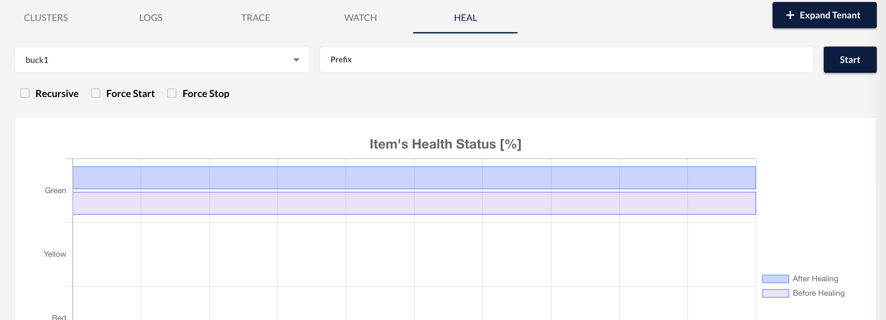
Task: Click the Before Healing legend label
Action: click(x=818, y=293)
